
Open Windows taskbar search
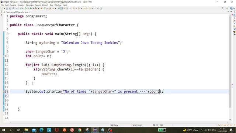point(11,130)
